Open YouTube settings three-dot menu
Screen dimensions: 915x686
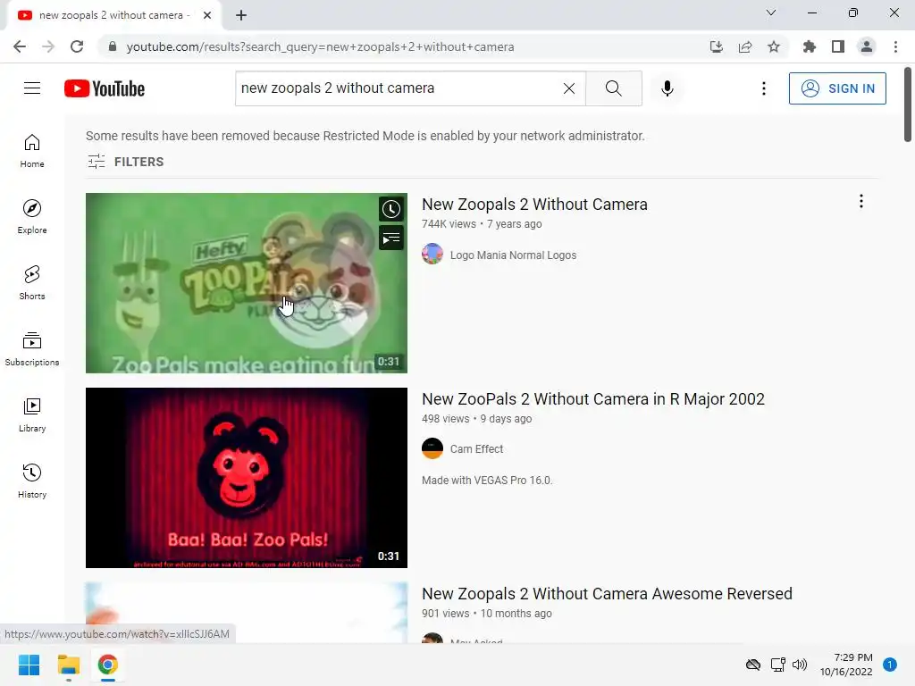tap(763, 88)
